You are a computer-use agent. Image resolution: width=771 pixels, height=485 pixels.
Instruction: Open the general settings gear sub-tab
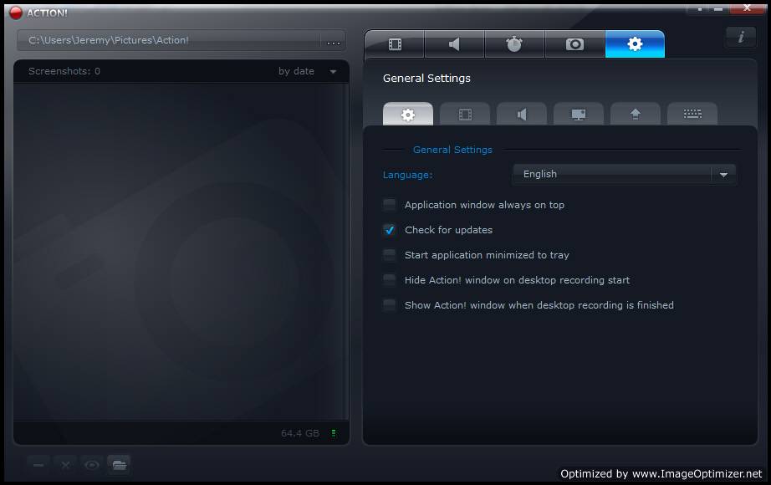(408, 114)
